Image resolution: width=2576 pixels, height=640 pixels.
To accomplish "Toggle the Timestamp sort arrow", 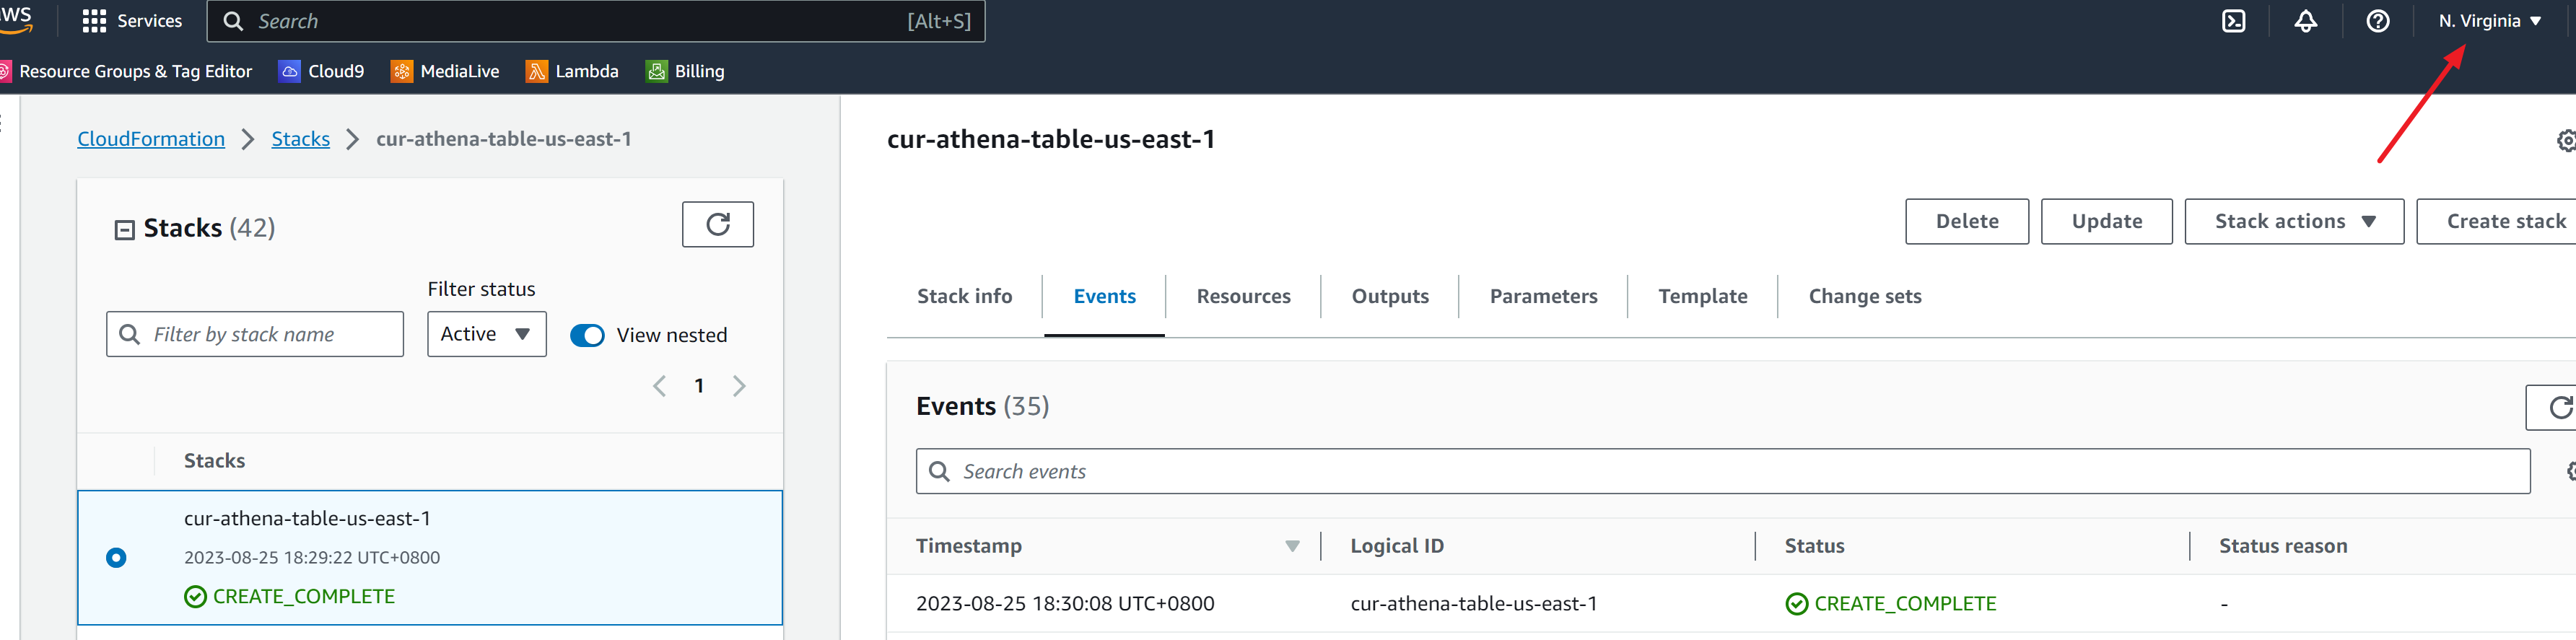I will click(1292, 546).
